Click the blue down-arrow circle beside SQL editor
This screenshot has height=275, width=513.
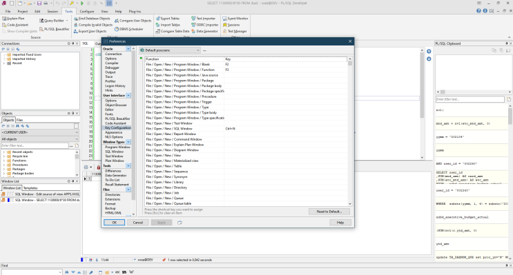429,59
